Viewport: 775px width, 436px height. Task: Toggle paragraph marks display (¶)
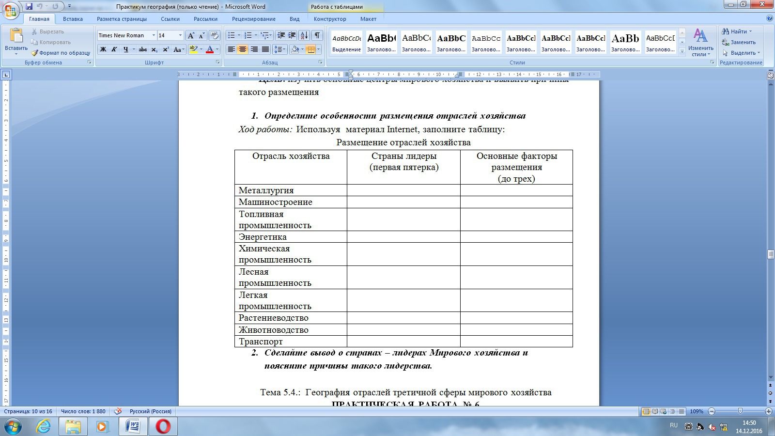click(x=317, y=35)
